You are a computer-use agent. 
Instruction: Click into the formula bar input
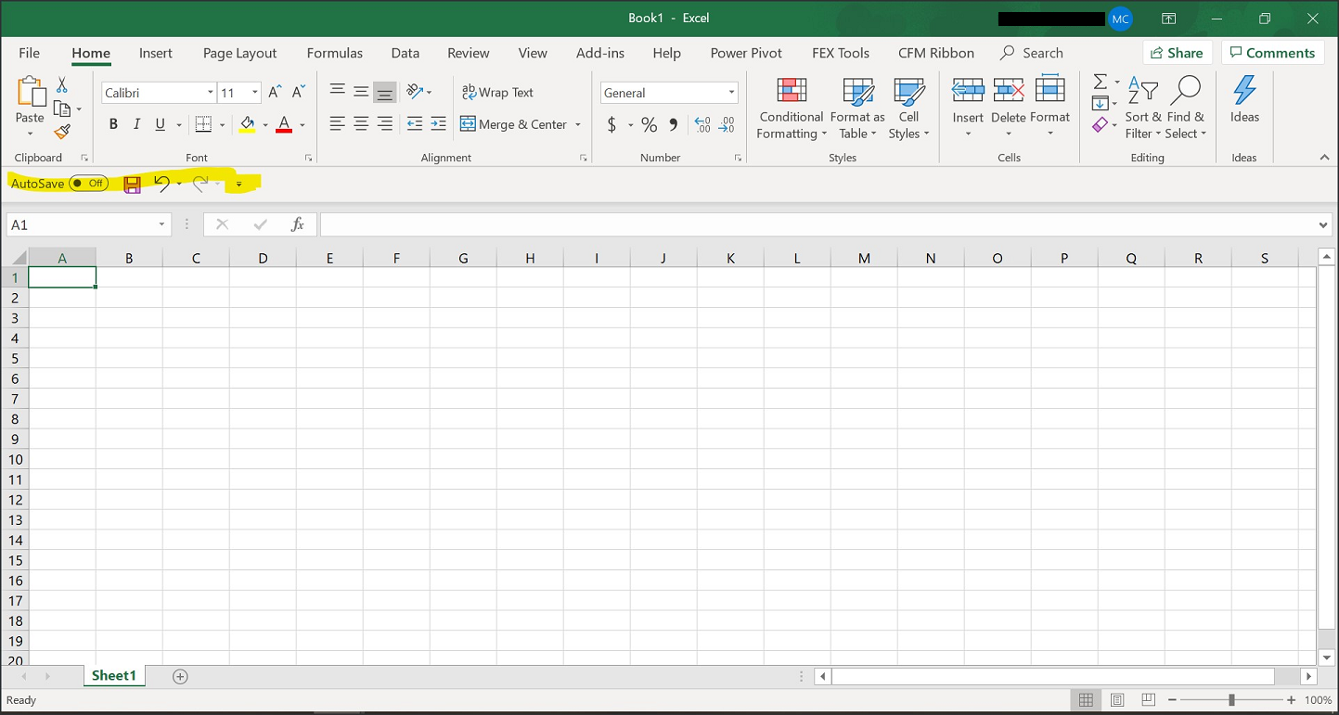(x=818, y=224)
